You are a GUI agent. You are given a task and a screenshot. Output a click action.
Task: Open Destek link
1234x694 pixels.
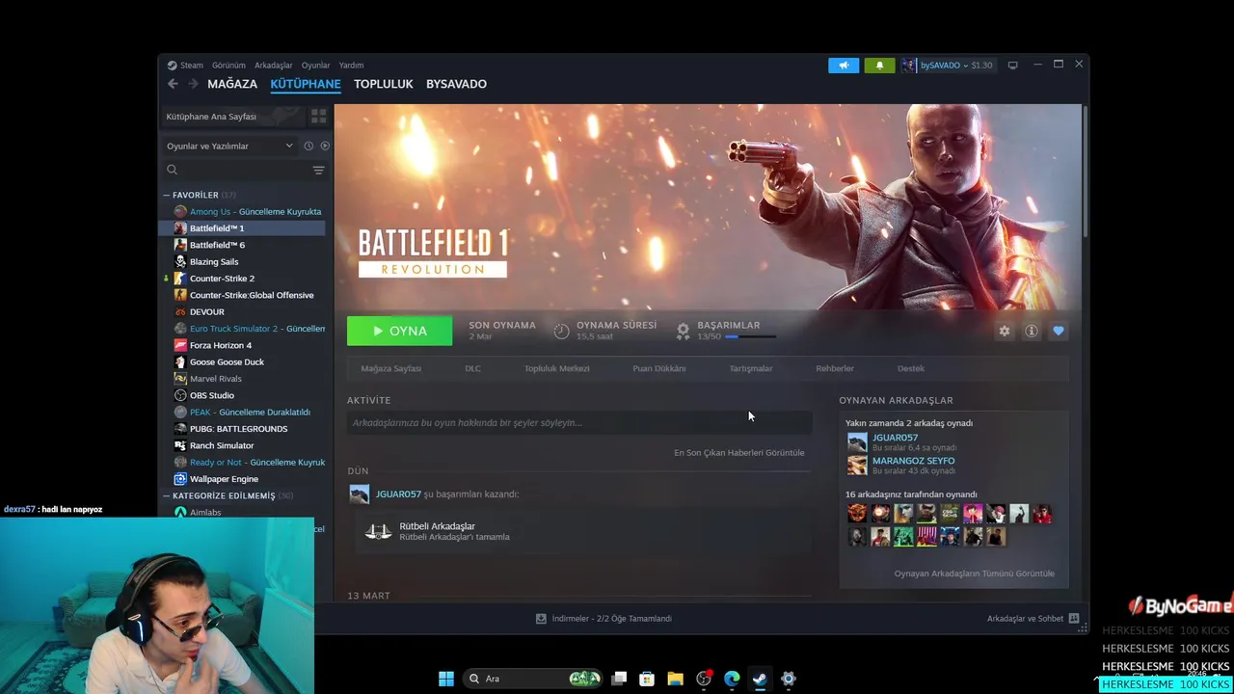pyautogui.click(x=911, y=368)
